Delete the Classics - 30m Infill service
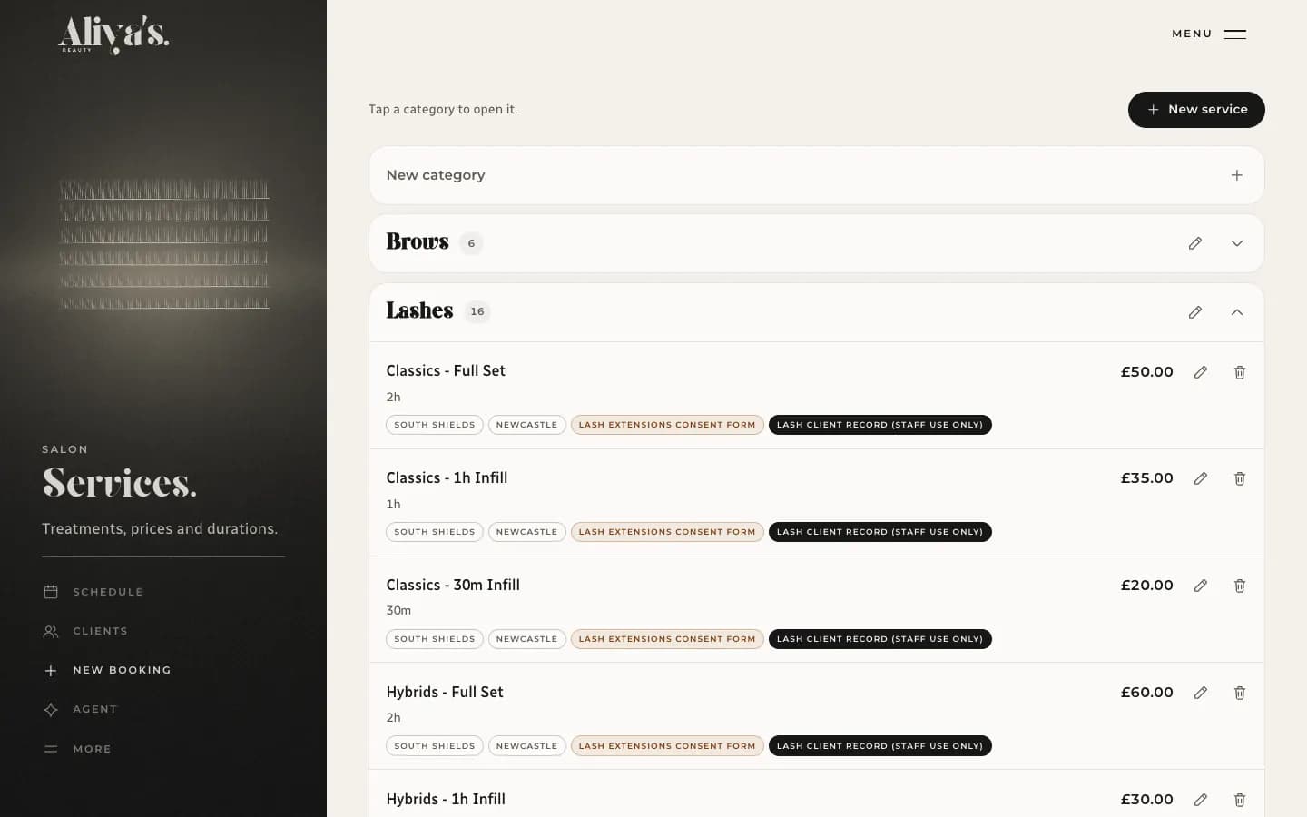 point(1240,586)
